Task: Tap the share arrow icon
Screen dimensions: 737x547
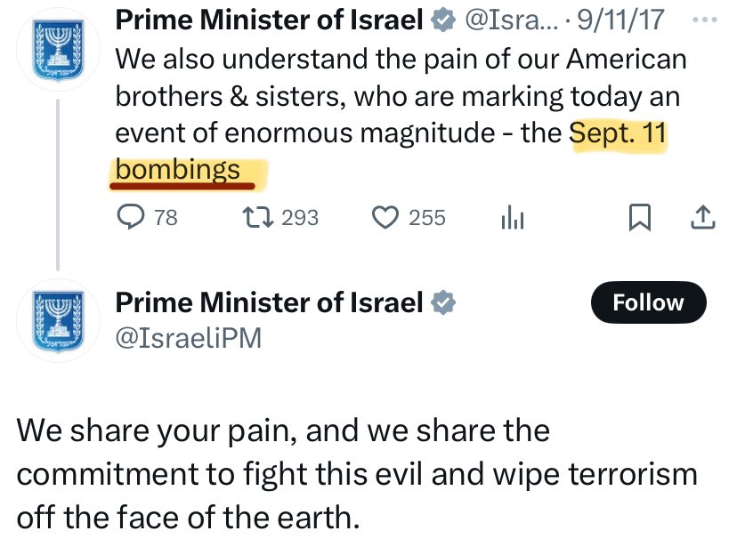Action: click(702, 217)
